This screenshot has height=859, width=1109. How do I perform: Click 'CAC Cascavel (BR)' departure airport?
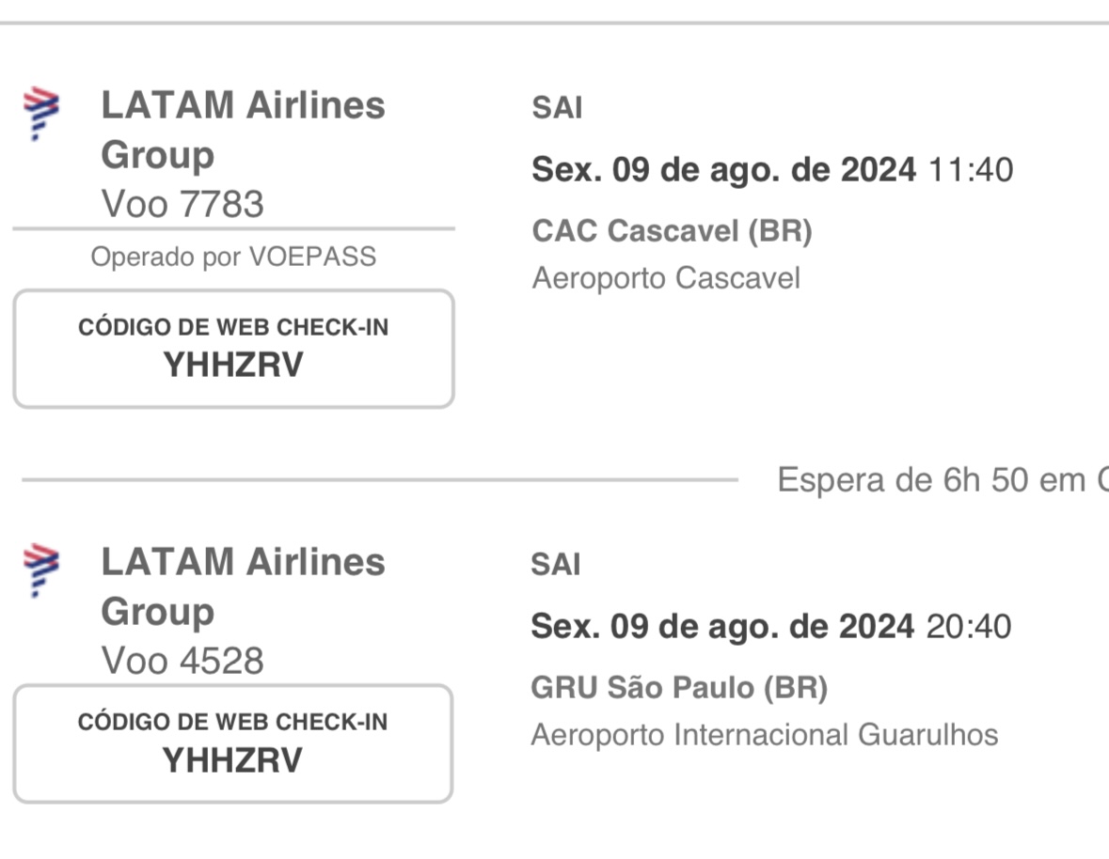[x=672, y=231]
